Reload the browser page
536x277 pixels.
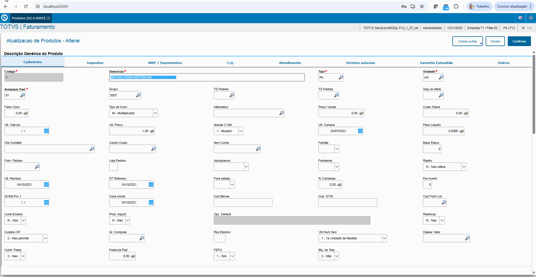point(26,6)
